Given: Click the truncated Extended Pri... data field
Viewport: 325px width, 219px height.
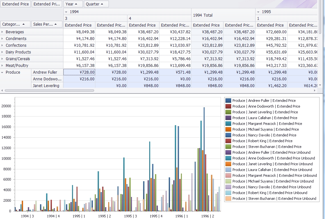Looking at the screenshot, I should (x=47, y=4).
